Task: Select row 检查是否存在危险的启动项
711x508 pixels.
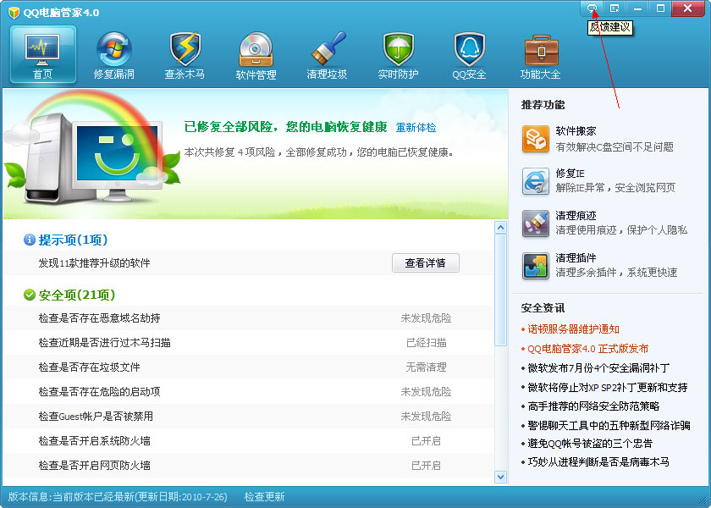Action: [x=250, y=391]
